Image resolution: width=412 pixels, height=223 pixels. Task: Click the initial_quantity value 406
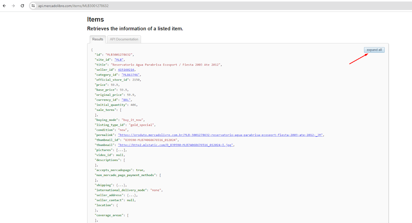(133, 105)
